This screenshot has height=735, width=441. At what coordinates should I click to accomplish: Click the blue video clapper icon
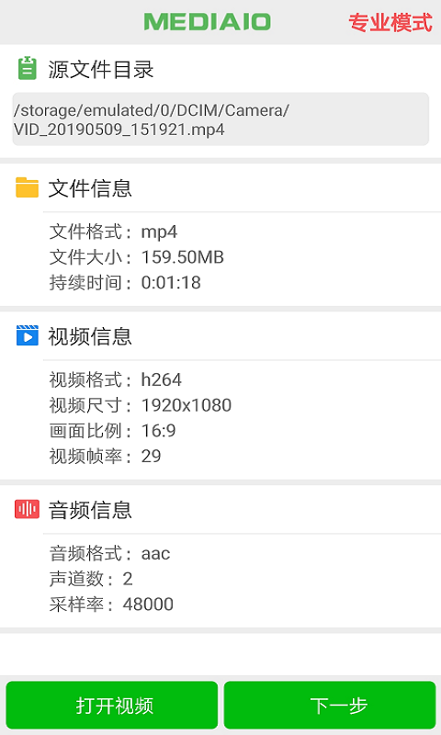pos(28,335)
